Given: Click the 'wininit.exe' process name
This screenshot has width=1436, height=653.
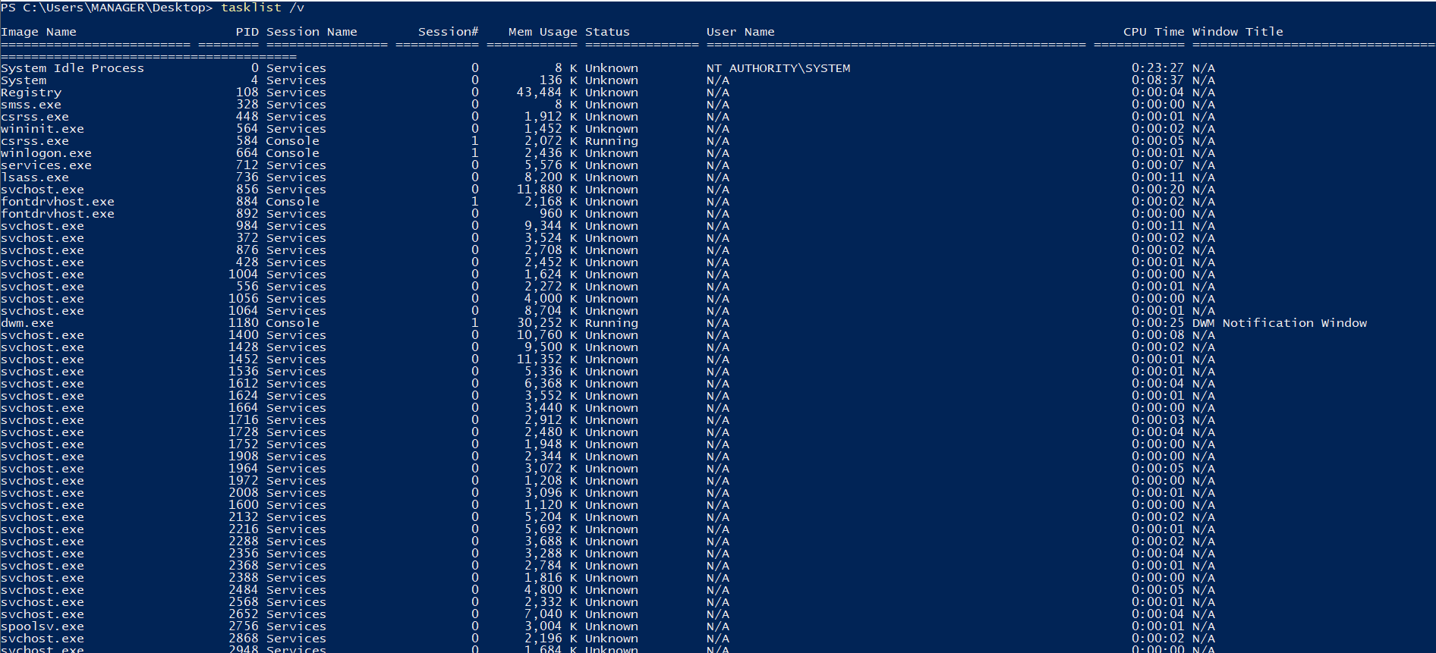Looking at the screenshot, I should point(43,129).
